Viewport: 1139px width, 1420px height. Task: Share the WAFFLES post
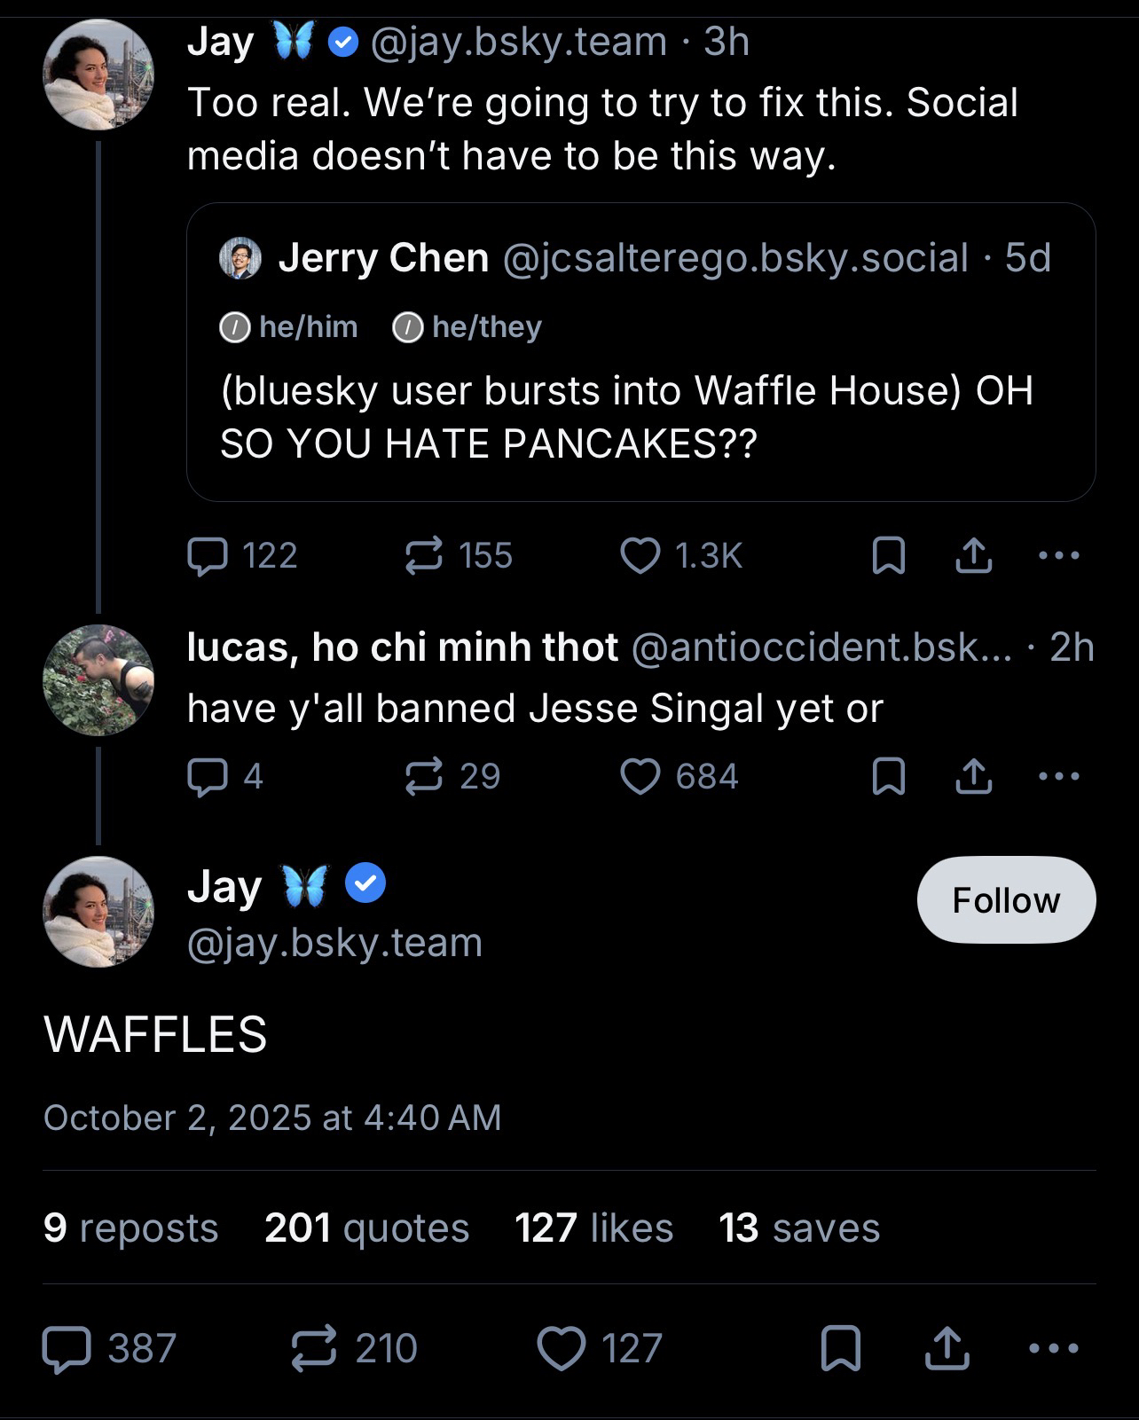click(947, 1348)
